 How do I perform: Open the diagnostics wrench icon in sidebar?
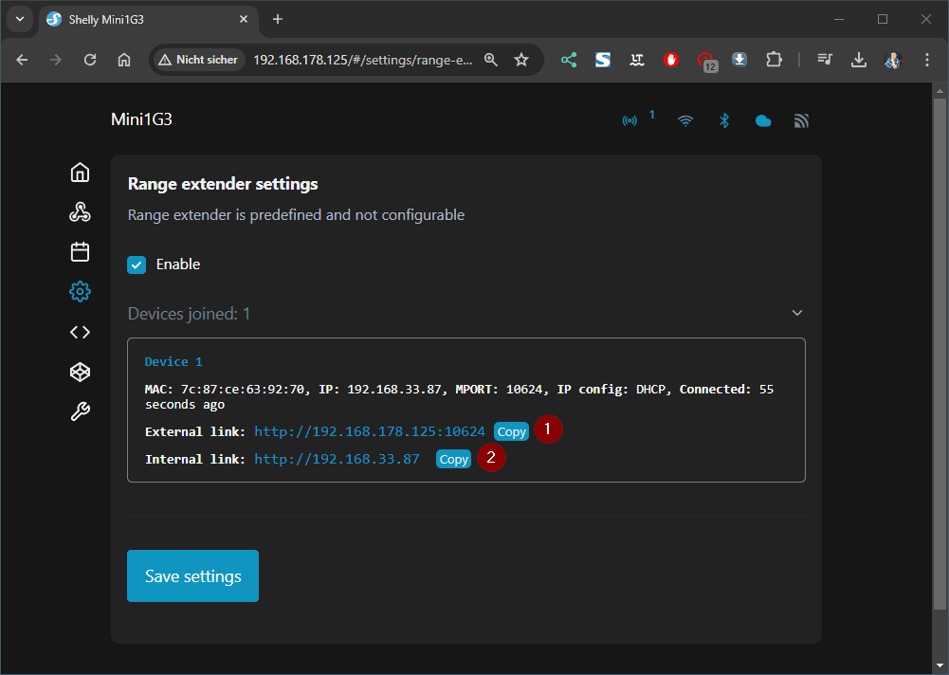(81, 411)
